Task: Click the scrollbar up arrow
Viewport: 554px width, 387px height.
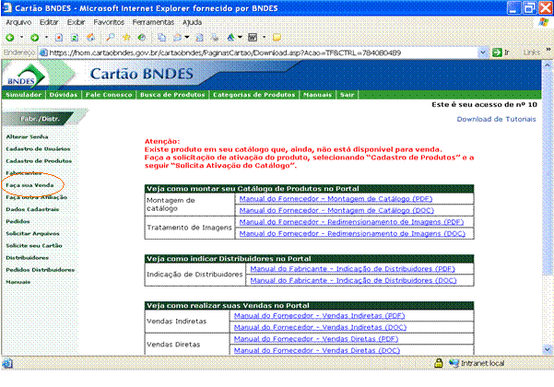Action: coord(547,65)
